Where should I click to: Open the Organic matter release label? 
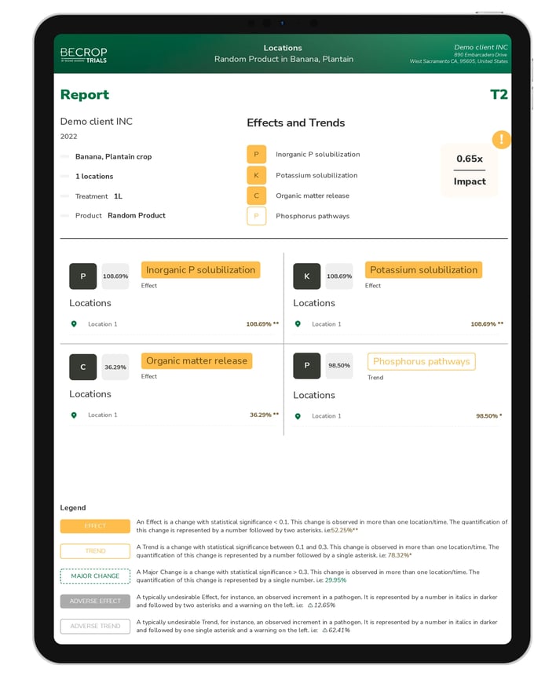coord(196,361)
